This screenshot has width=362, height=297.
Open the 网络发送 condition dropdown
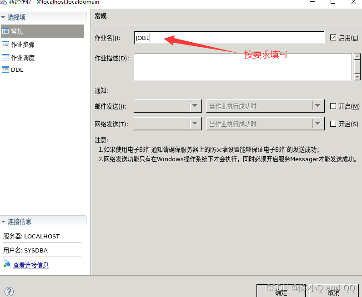coord(266,124)
